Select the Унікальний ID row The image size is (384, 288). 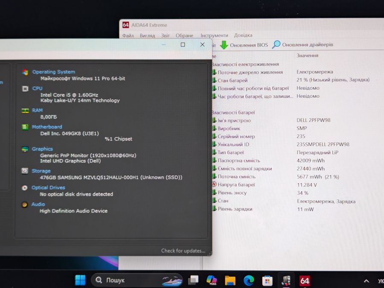pos(291,144)
